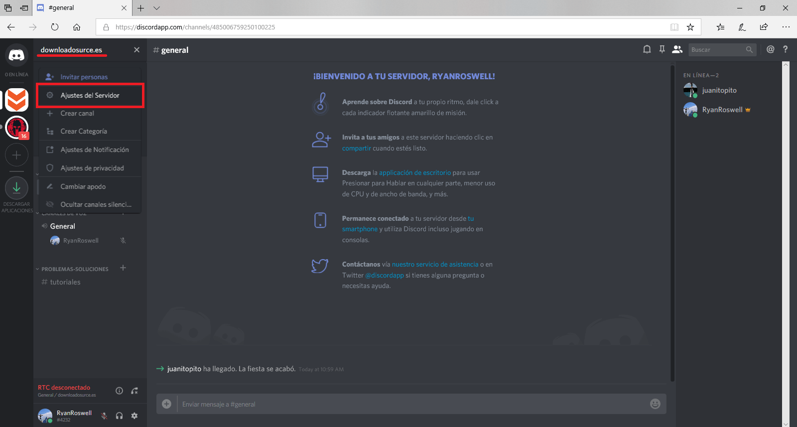Click the magnifier icon in Buscar

click(x=749, y=50)
